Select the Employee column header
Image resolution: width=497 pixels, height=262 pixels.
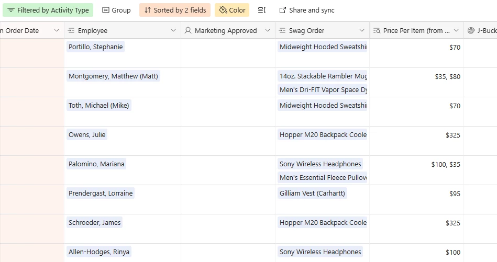[123, 30]
